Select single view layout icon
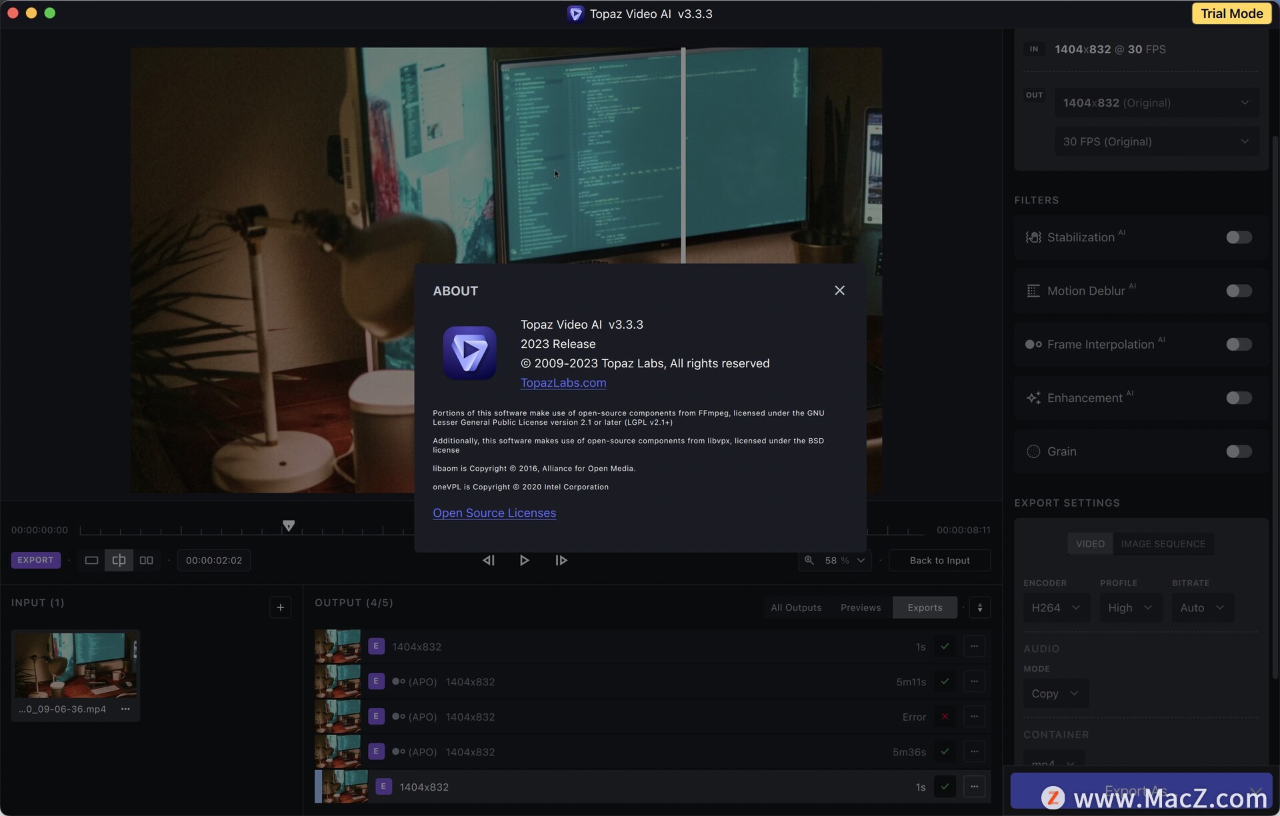Viewport: 1280px width, 816px height. point(91,560)
